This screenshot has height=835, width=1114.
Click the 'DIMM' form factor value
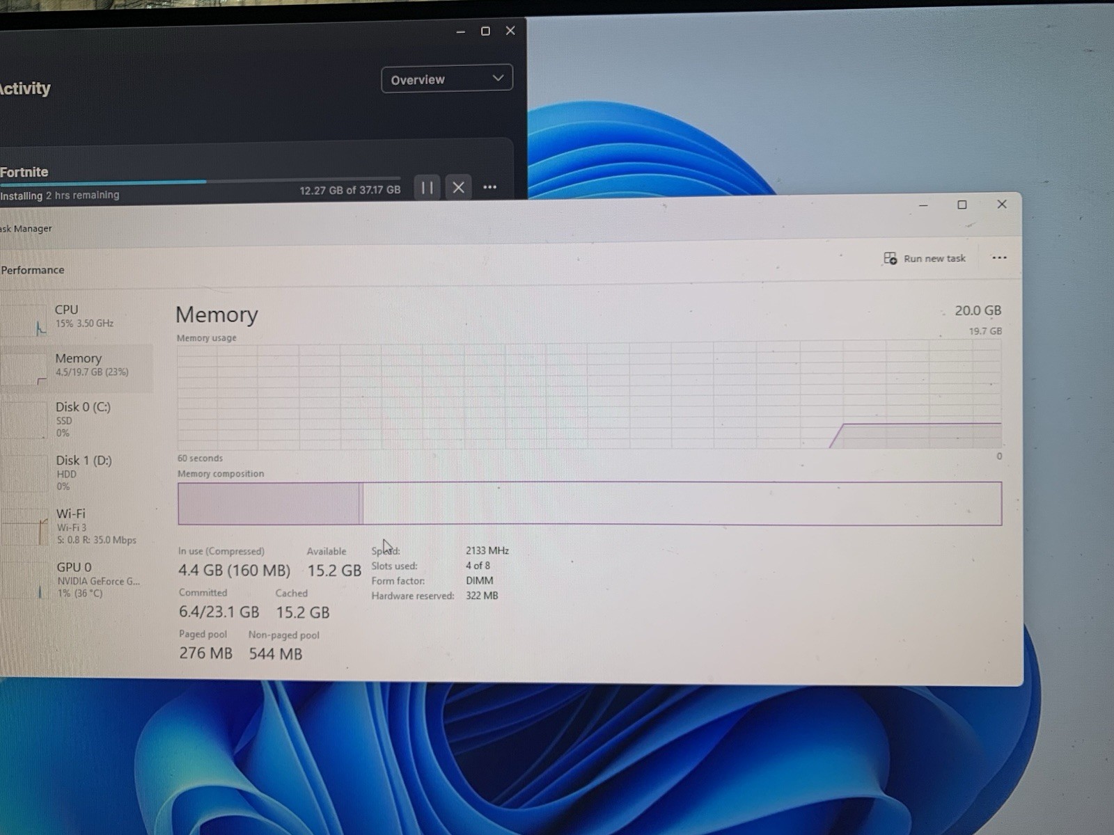pyautogui.click(x=480, y=580)
